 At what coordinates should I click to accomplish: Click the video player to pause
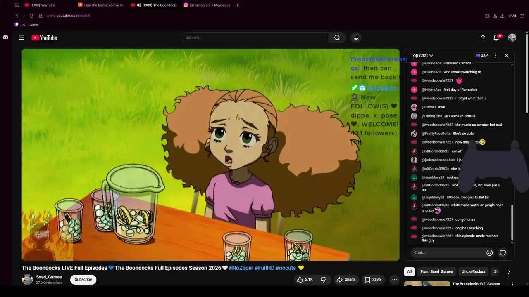coord(210,155)
